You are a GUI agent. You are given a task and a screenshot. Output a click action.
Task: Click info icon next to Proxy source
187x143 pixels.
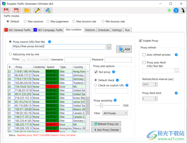[50, 42]
